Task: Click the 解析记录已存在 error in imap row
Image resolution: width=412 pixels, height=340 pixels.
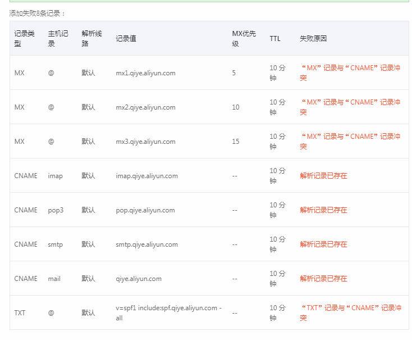Action: pyautogui.click(x=323, y=176)
